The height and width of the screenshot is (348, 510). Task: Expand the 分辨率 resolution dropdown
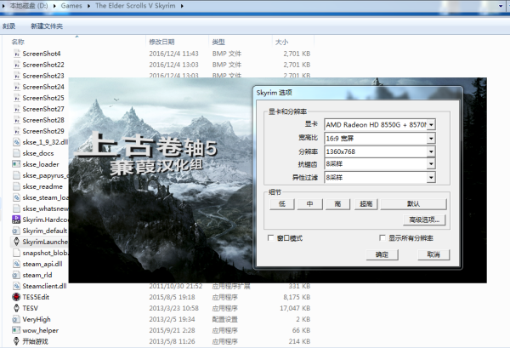point(432,151)
